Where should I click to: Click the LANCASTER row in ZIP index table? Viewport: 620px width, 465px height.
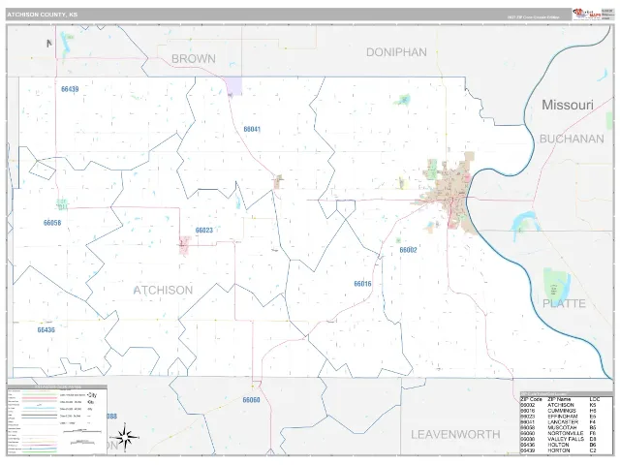click(566, 422)
